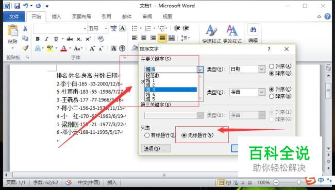Open font size 五号 dropdown
Image resolution: width=335 pixels, height=190 pixels.
point(106,28)
